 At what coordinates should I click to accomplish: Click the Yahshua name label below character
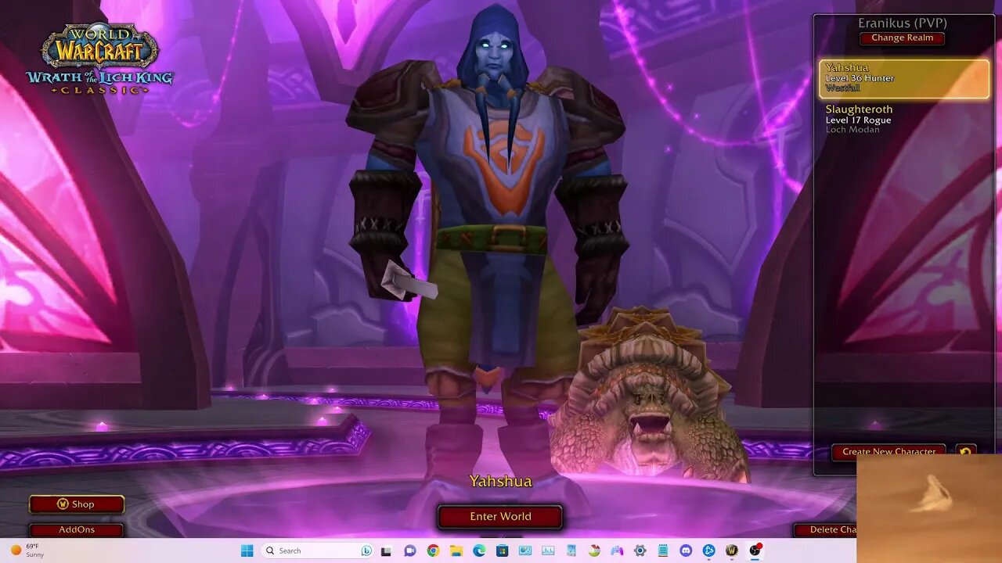tap(500, 482)
